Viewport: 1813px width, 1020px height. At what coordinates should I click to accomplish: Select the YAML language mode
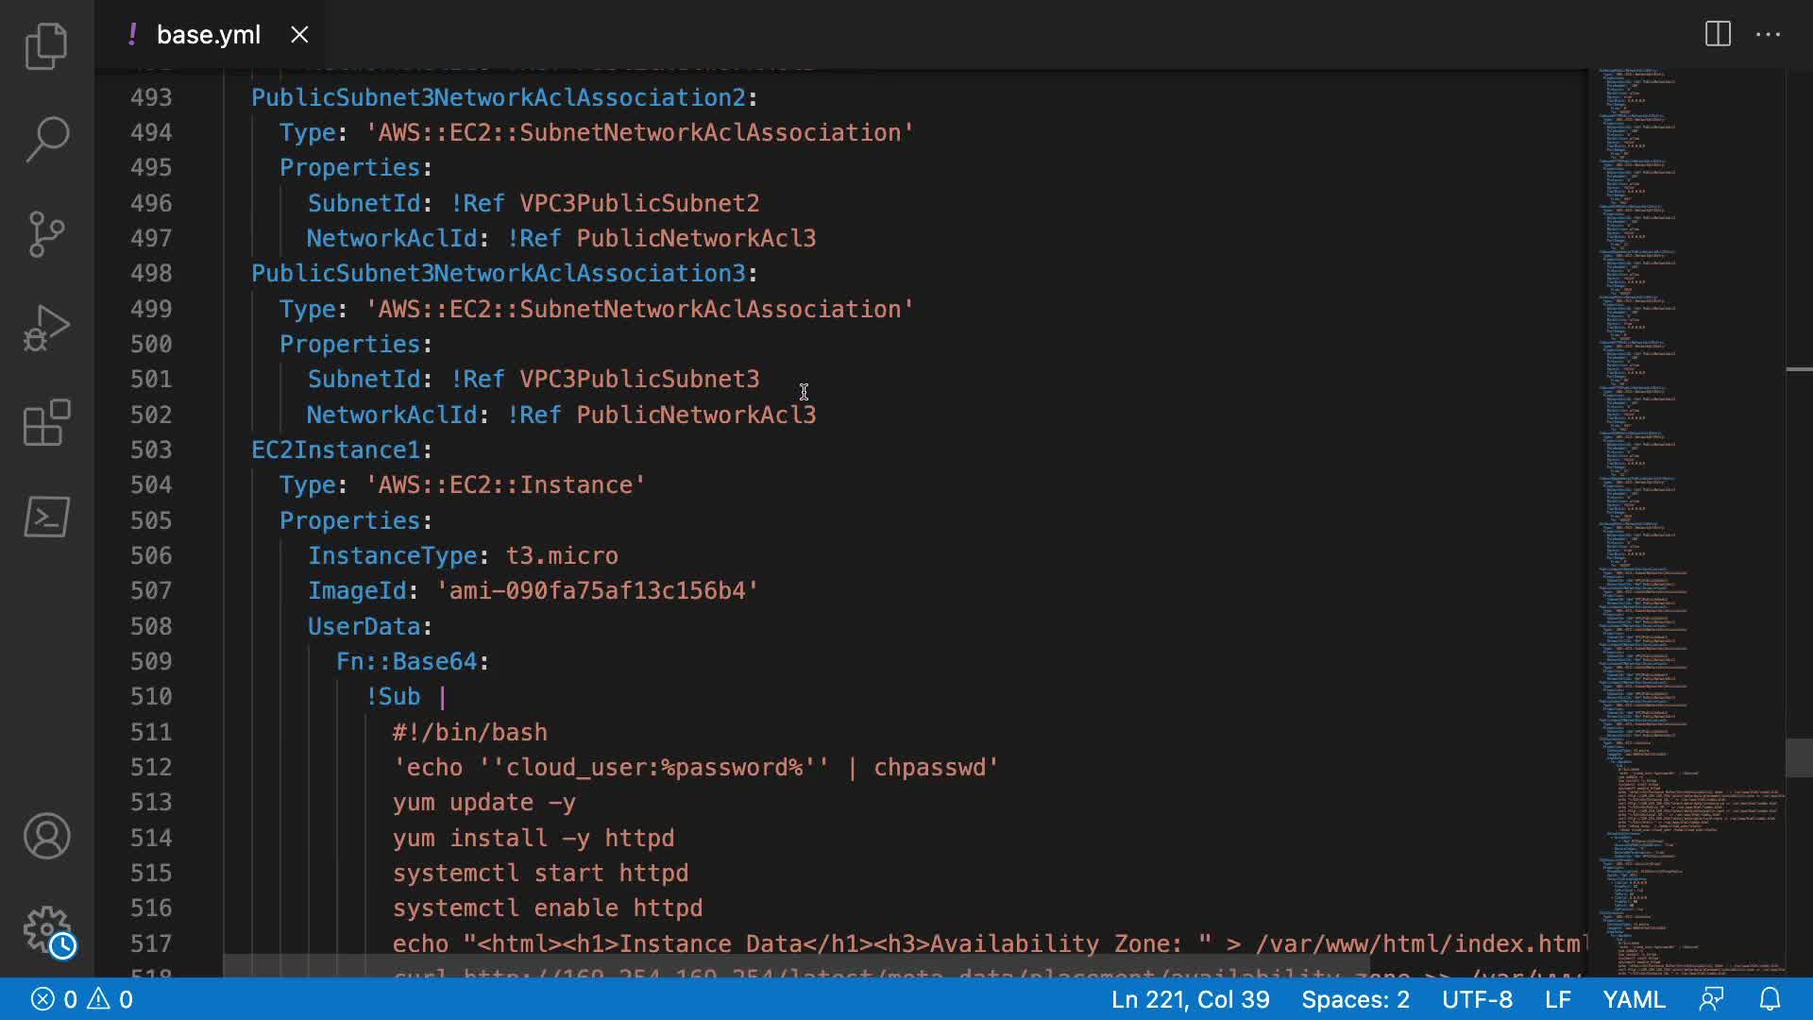1634,999
